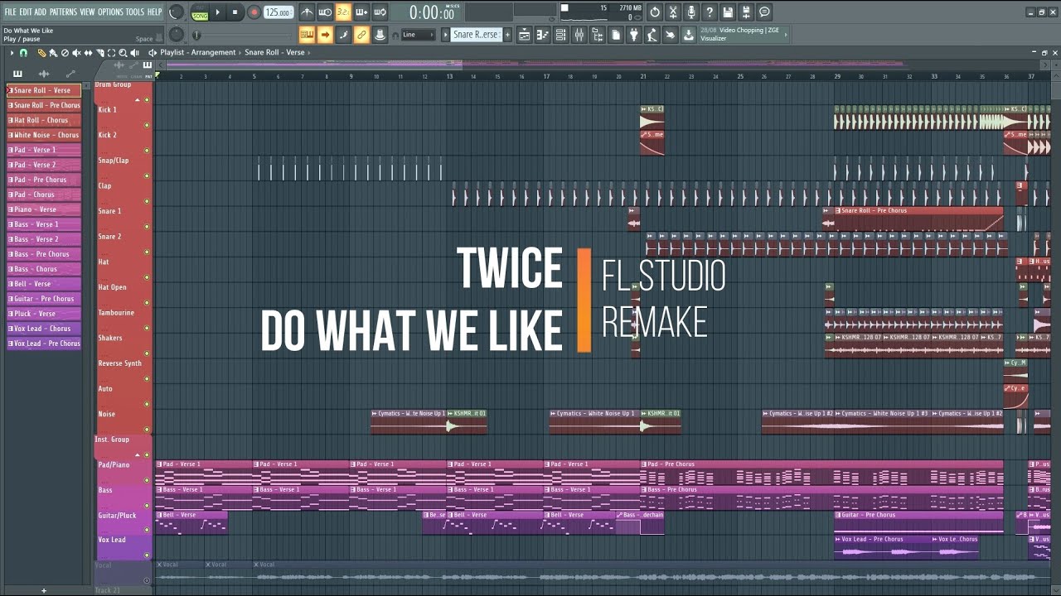Select the slice tool
1061x596 pixels.
(100, 53)
